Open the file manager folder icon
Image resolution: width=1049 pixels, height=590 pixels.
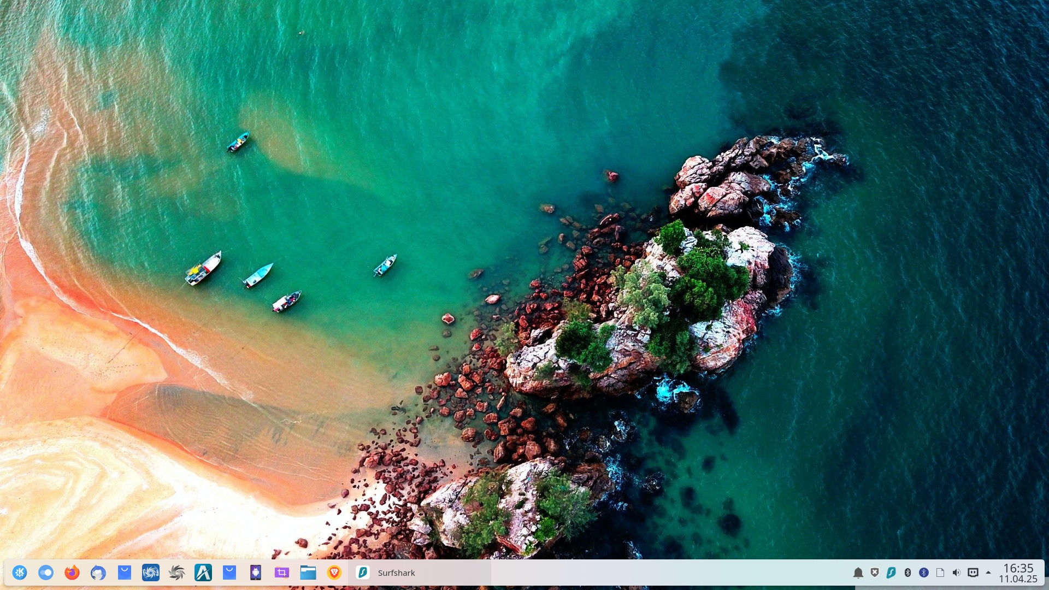click(x=308, y=573)
